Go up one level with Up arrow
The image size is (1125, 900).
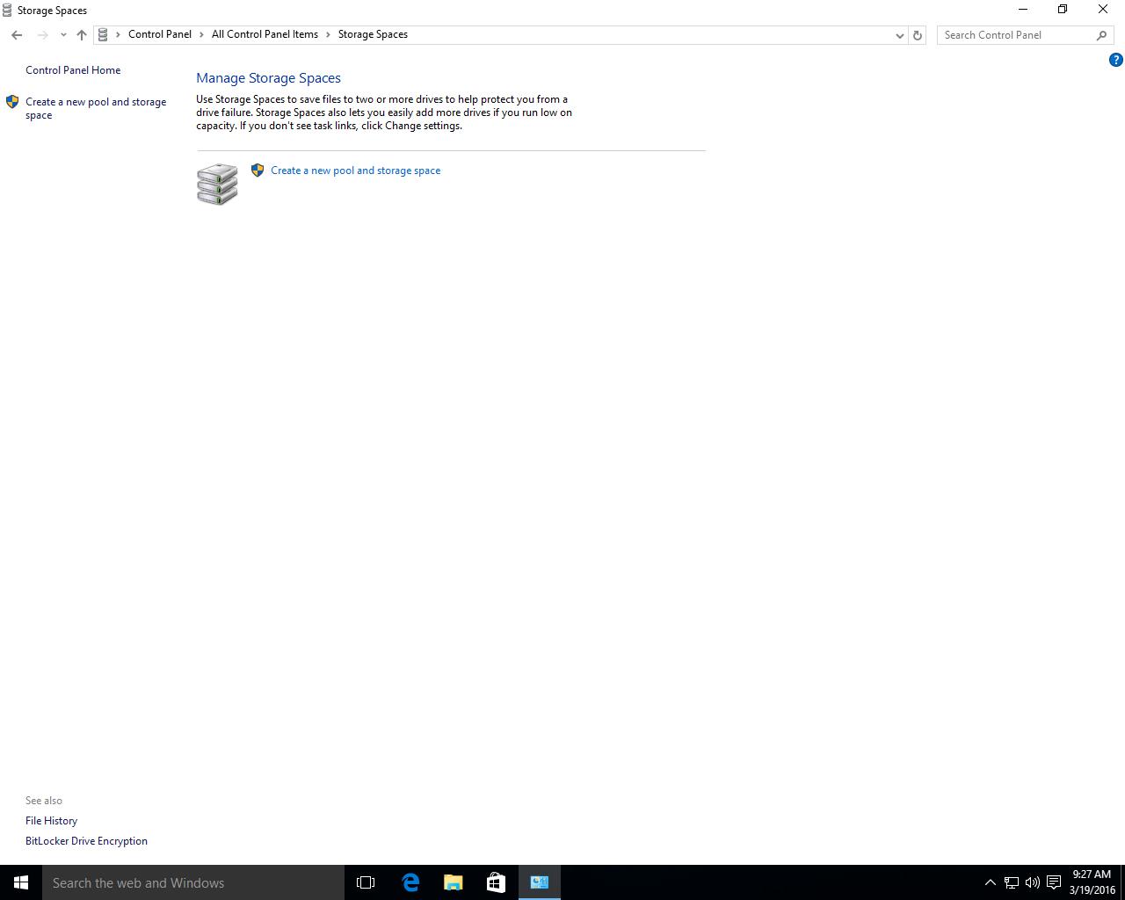[x=82, y=35]
